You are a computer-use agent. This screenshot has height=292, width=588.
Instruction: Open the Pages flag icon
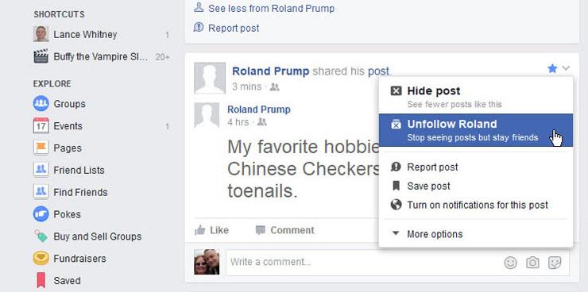click(x=41, y=148)
